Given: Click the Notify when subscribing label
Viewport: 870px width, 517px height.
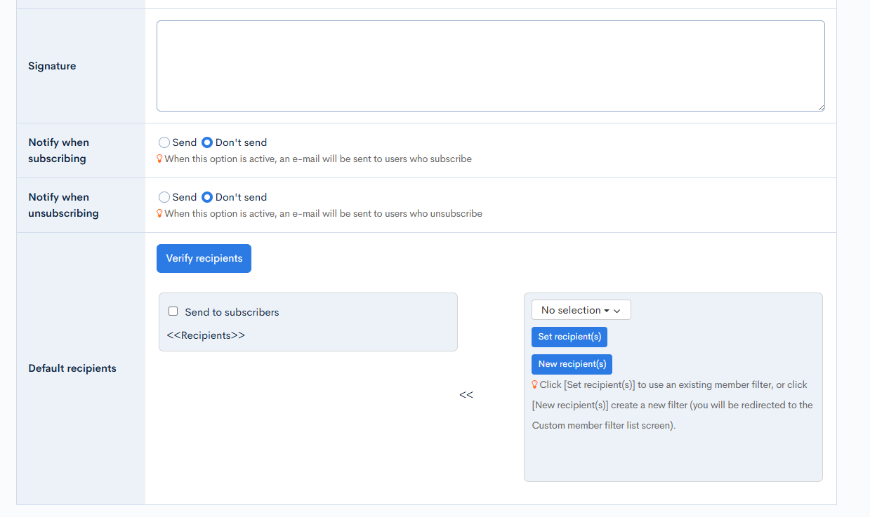Looking at the screenshot, I should (x=58, y=150).
